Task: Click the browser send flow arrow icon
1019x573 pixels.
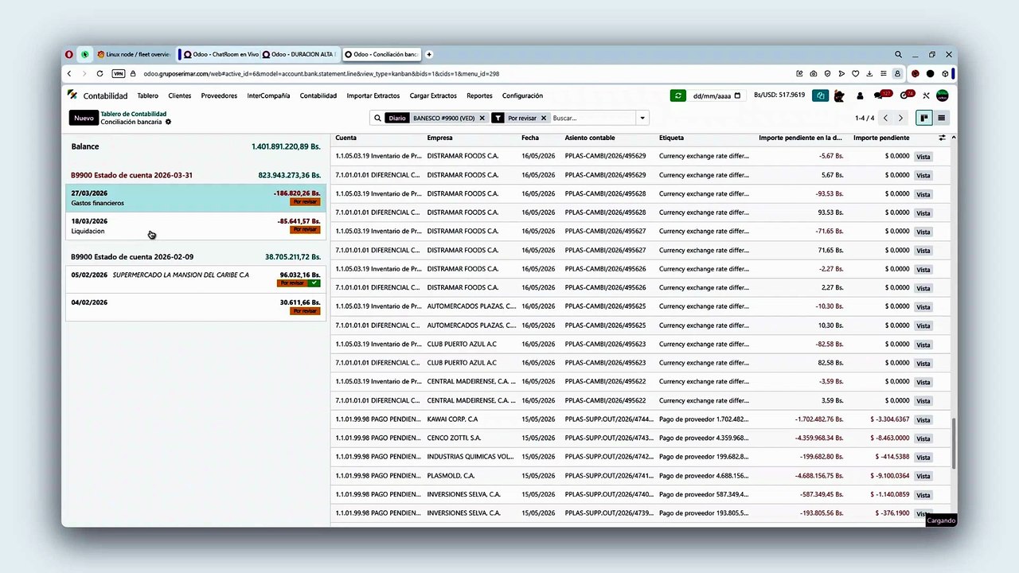Action: pyautogui.click(x=841, y=73)
